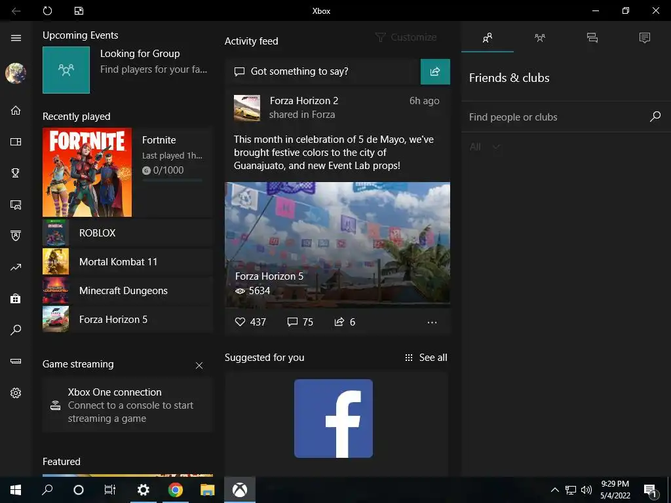Open comments on the post showing 75
Viewport: 671px width, 503px height.
click(300, 322)
